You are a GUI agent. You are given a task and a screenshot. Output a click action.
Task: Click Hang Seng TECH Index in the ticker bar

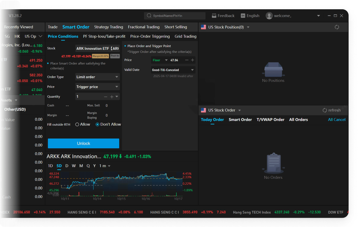(x=252, y=212)
